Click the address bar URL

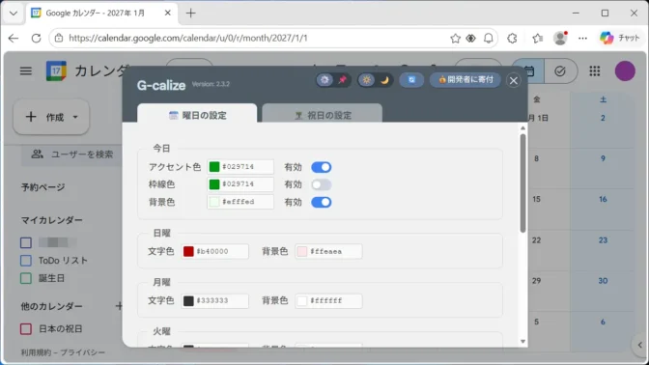point(188,38)
